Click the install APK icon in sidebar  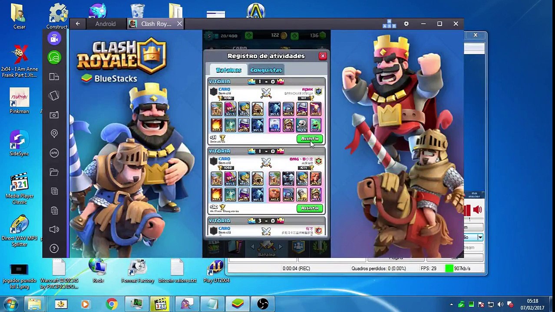pos(54,153)
